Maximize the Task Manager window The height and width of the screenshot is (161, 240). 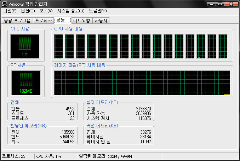tap(220, 4)
